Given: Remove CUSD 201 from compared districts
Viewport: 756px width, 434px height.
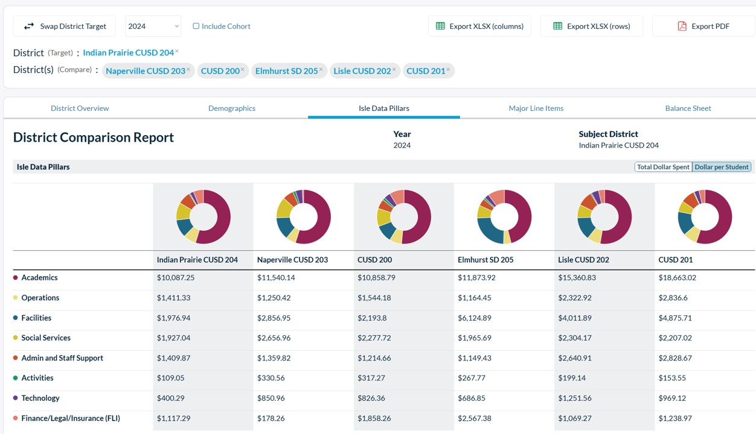Looking at the screenshot, I should 448,69.
